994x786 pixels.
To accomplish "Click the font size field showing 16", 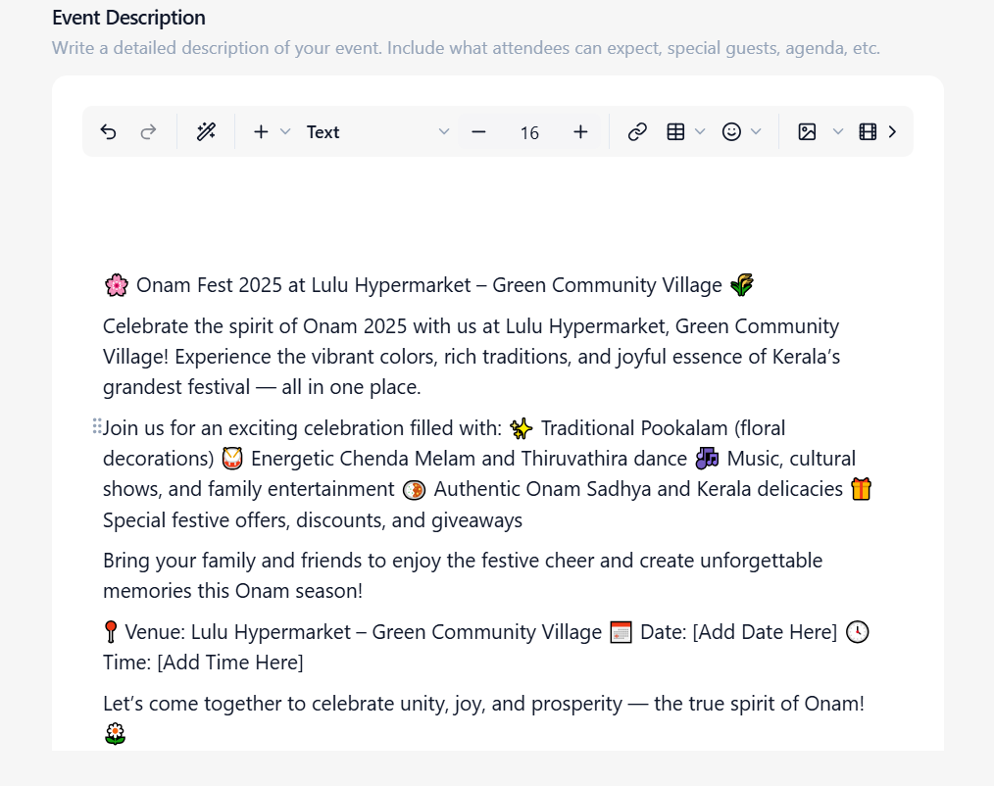I will (x=529, y=132).
